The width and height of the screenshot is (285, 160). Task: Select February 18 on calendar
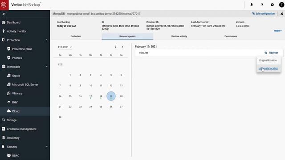(x=101, y=96)
